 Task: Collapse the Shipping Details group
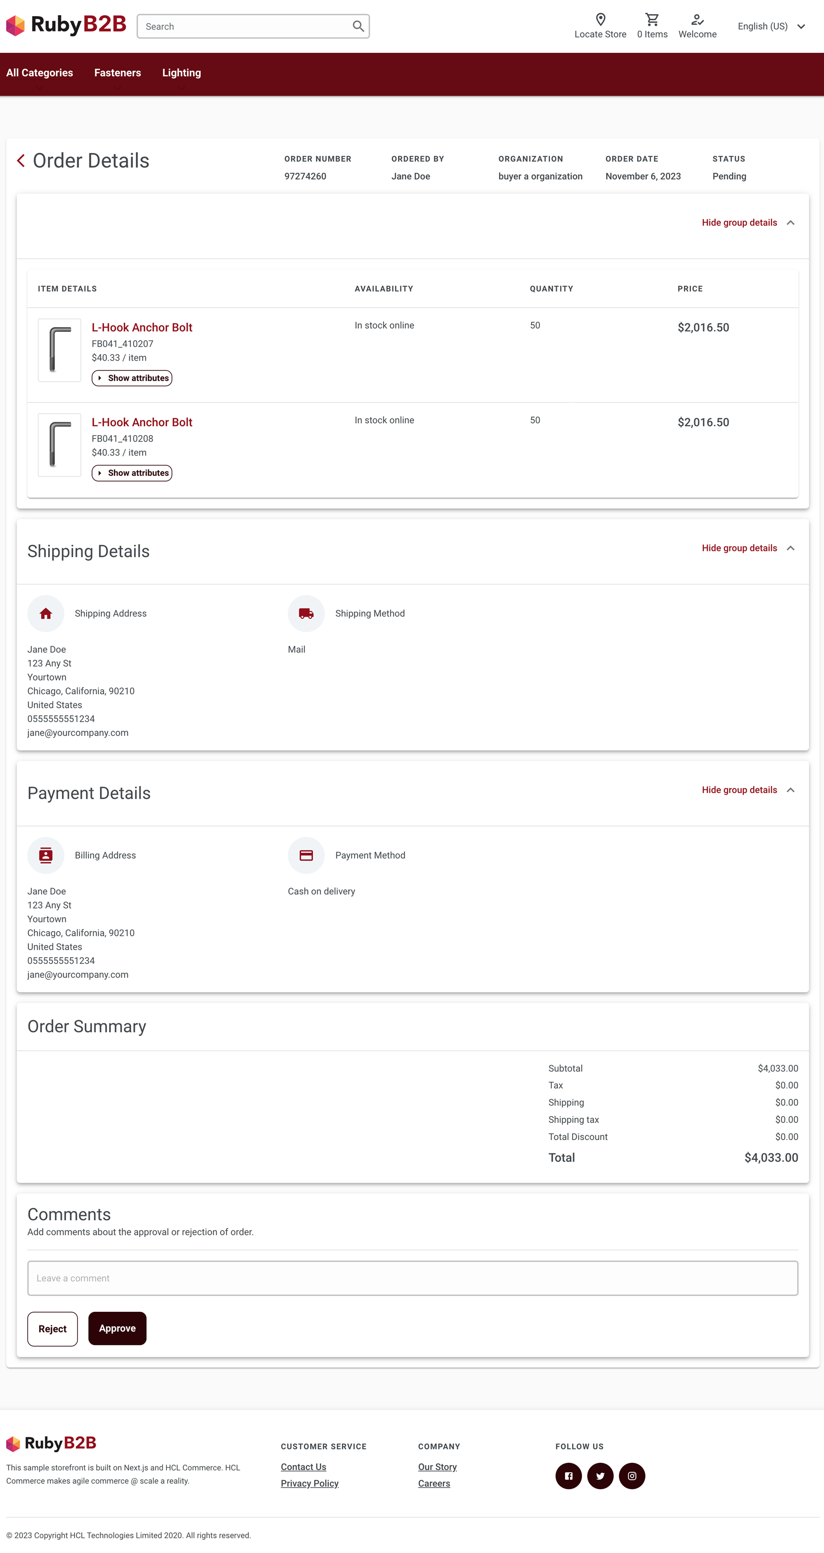[748, 548]
